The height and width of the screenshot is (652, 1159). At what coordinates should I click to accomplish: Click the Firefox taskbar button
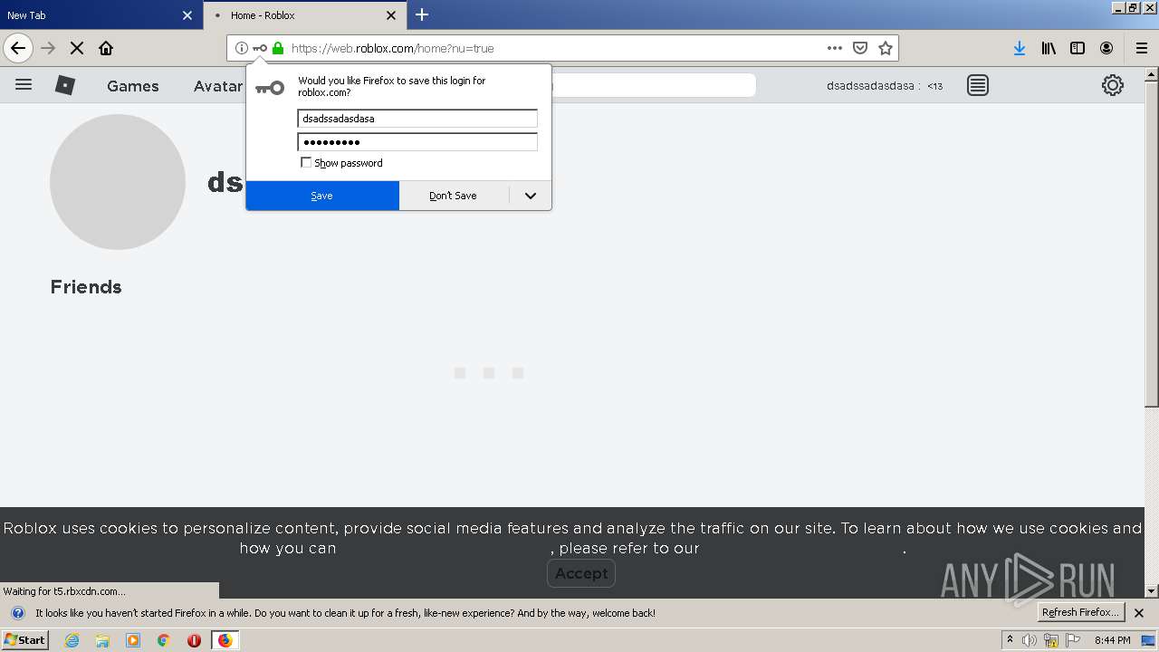coord(225,640)
